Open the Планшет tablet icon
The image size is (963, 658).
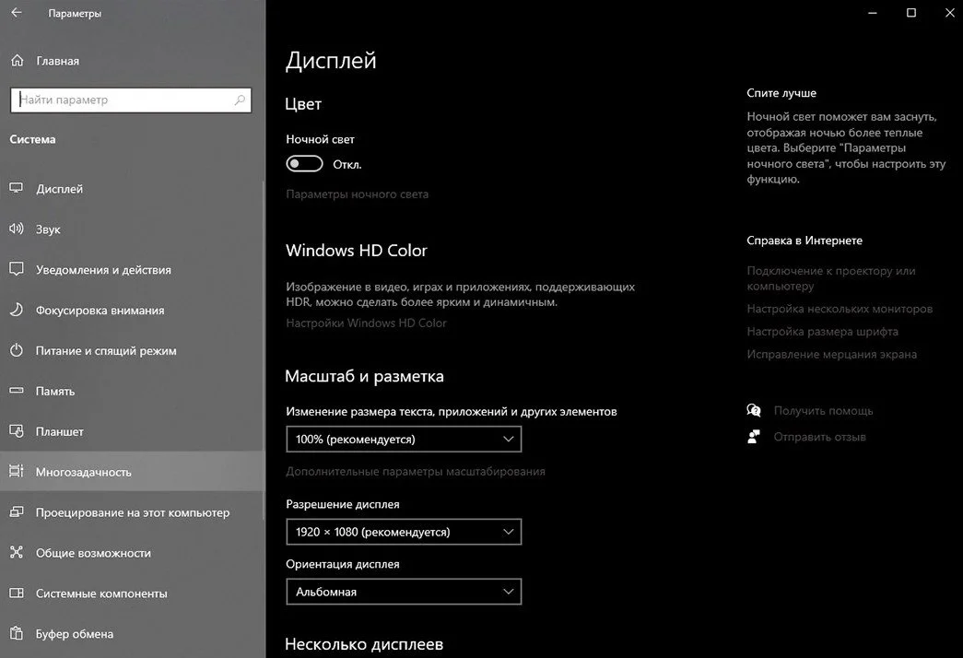pos(17,431)
